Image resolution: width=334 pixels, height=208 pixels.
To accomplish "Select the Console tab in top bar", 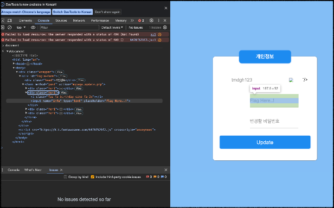I will pyautogui.click(x=44, y=20).
